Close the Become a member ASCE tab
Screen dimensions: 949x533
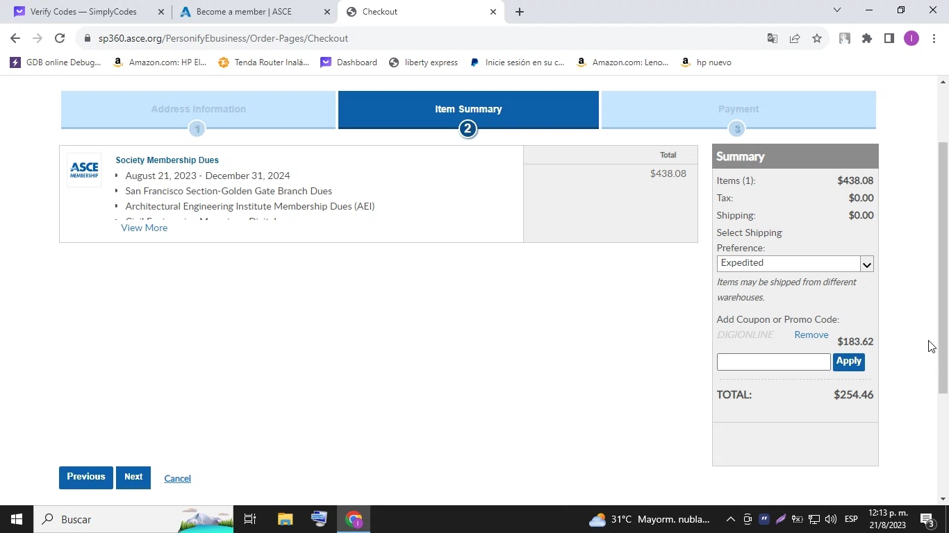pyautogui.click(x=327, y=12)
